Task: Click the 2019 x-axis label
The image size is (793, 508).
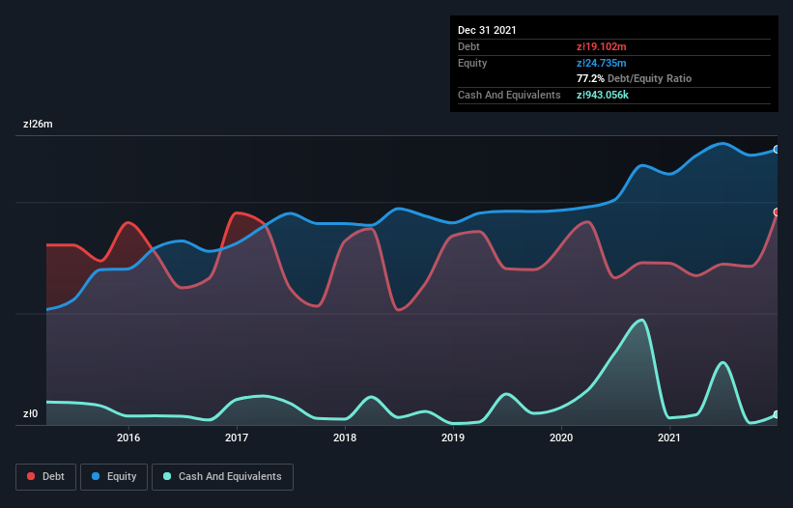Action: [x=453, y=437]
